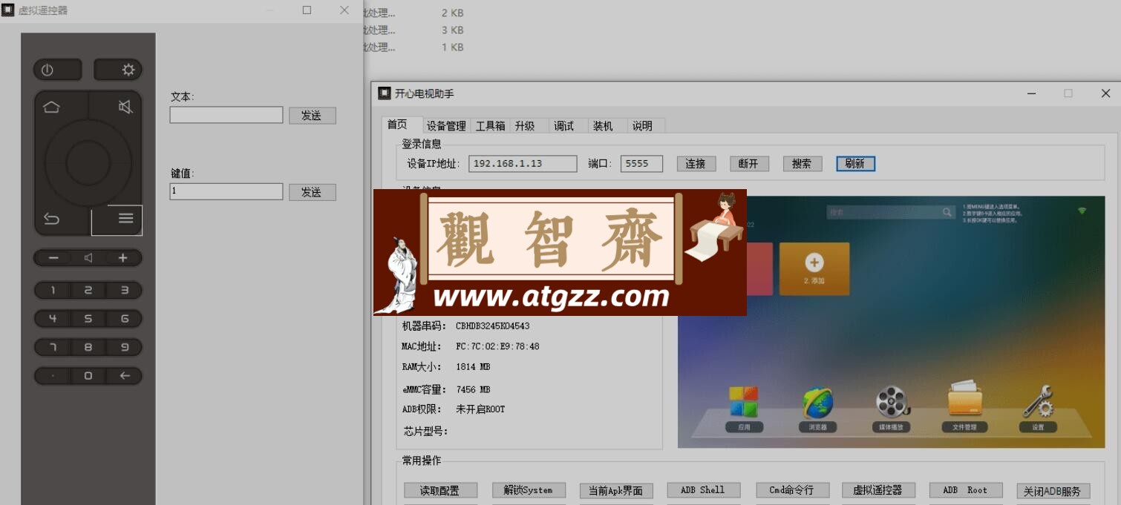Click number 5 key on remote
The width and height of the screenshot is (1121, 505).
tap(88, 319)
